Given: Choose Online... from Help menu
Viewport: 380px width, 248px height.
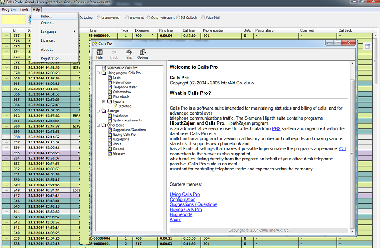Looking at the screenshot, I should coord(55,23).
